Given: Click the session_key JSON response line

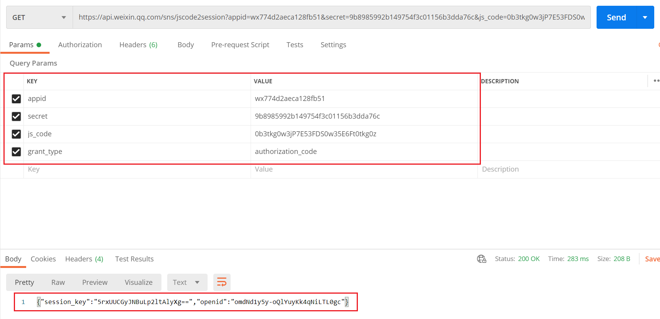Looking at the screenshot, I should click(x=193, y=302).
